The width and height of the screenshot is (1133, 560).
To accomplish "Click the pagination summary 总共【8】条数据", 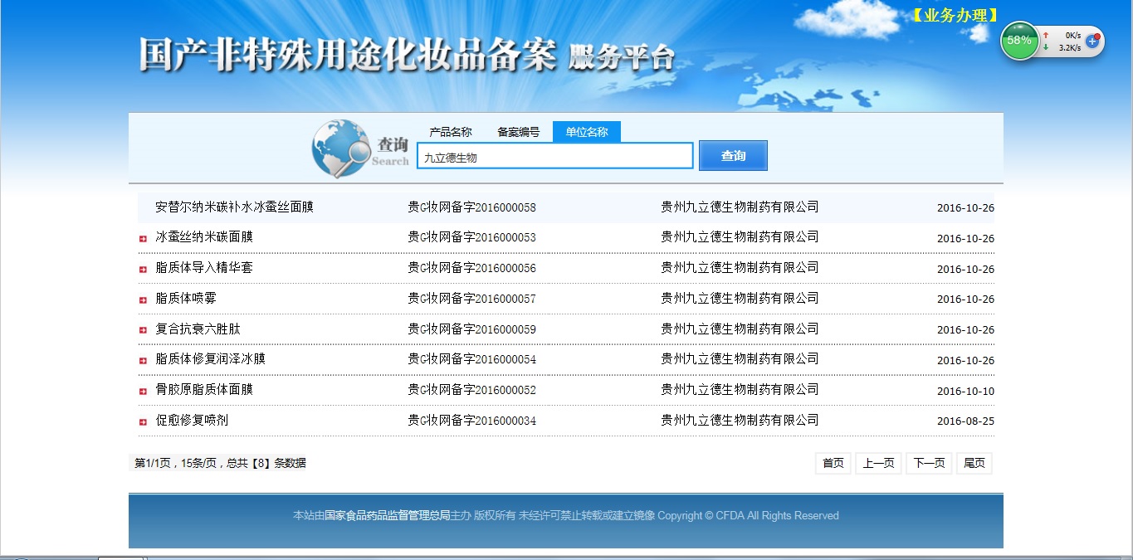I will (x=266, y=464).
